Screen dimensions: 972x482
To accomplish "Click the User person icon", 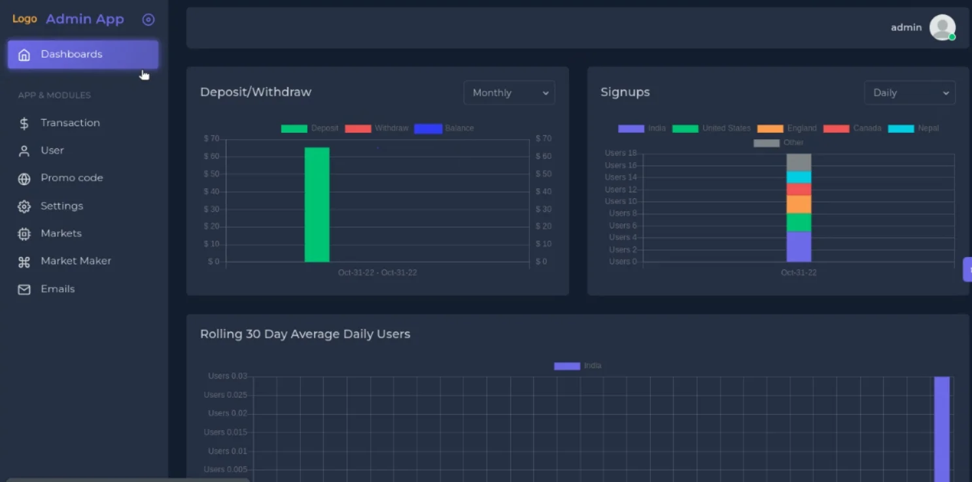I will pos(24,151).
